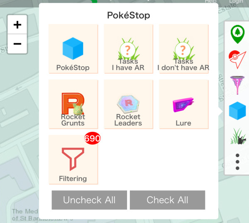Toggle the Rocket Grunts filter tile
The image size is (249, 223).
73,104
